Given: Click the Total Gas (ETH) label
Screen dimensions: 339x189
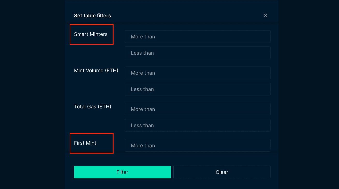Looking at the screenshot, I should click(93, 106).
